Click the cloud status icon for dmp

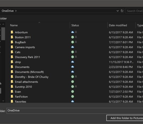73,62
